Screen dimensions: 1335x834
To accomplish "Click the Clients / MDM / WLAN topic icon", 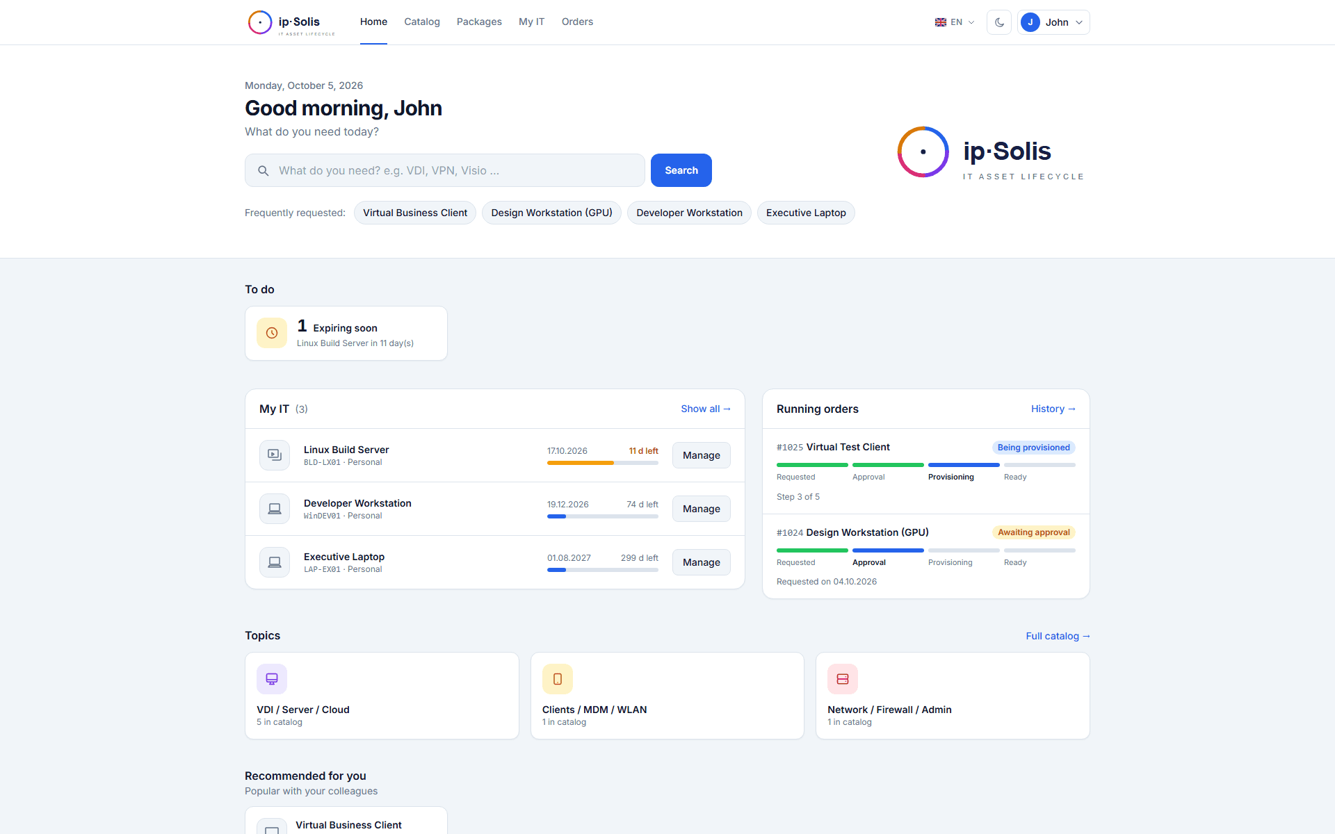I will pos(558,679).
